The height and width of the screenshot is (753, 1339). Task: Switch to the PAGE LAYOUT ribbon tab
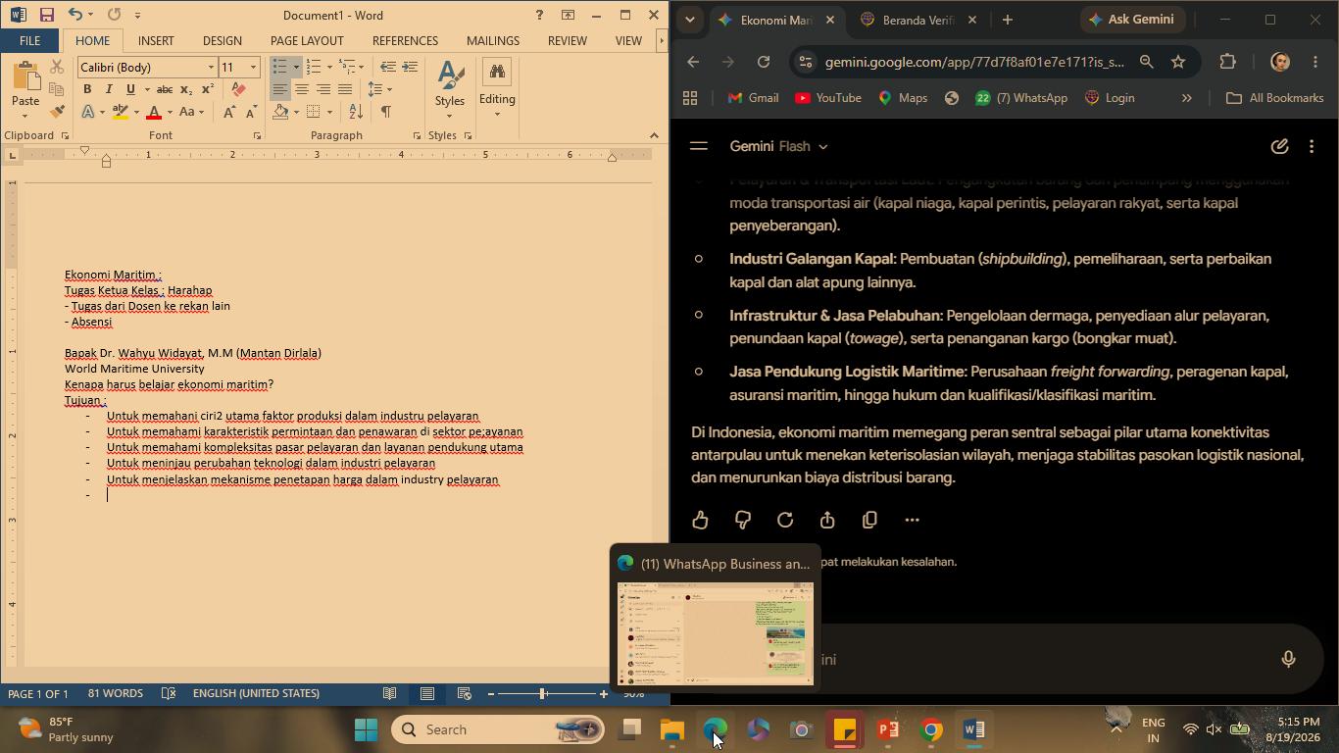pos(307,40)
